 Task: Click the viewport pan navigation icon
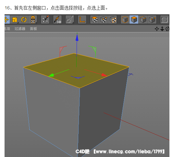click(x=157, y=29)
